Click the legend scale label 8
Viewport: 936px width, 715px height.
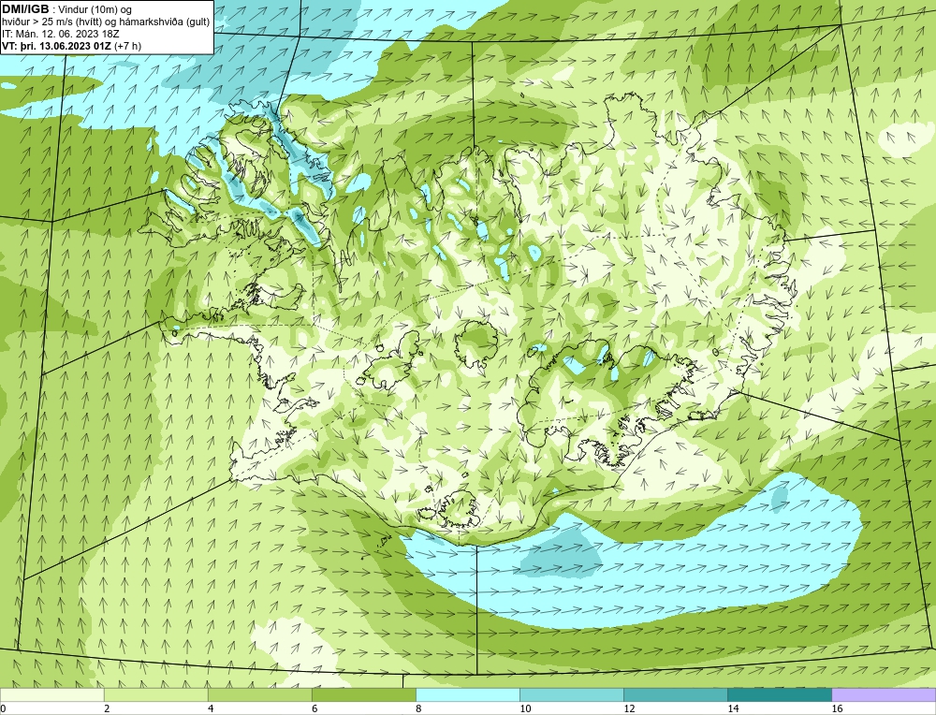419,708
